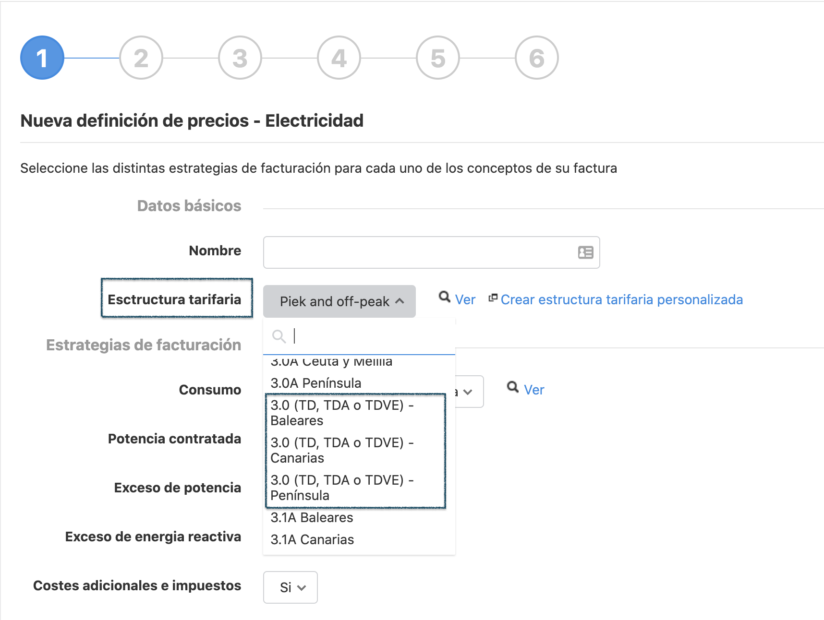Select wizard step 1 circle
824x620 pixels.
point(42,58)
